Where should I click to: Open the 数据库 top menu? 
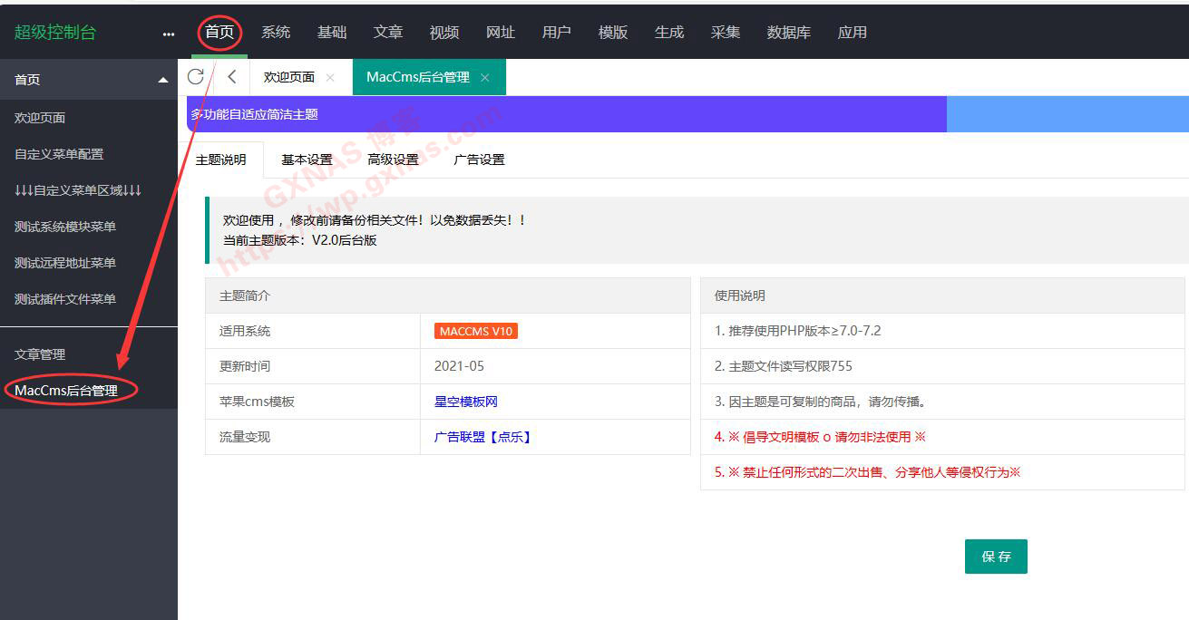pyautogui.click(x=788, y=33)
